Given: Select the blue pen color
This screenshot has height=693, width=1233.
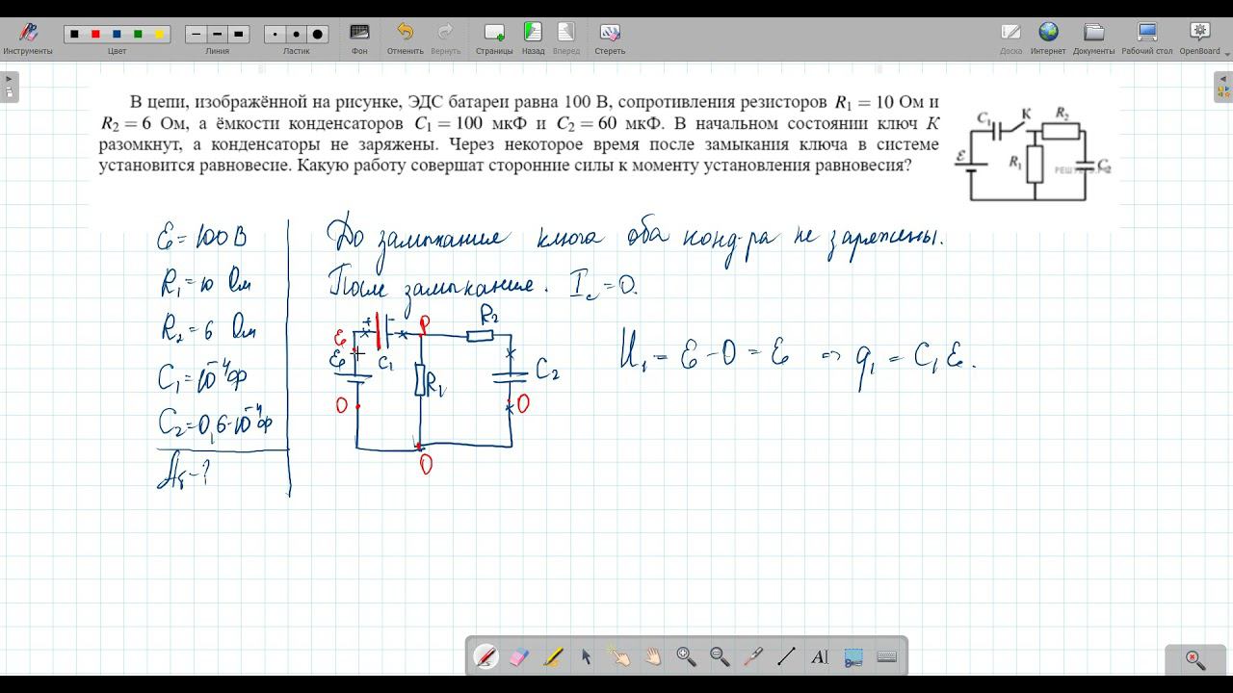Looking at the screenshot, I should tap(117, 35).
